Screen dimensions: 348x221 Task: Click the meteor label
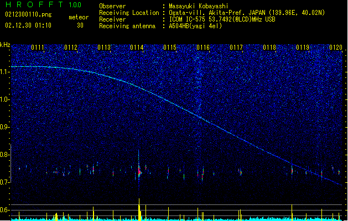pos(79,17)
